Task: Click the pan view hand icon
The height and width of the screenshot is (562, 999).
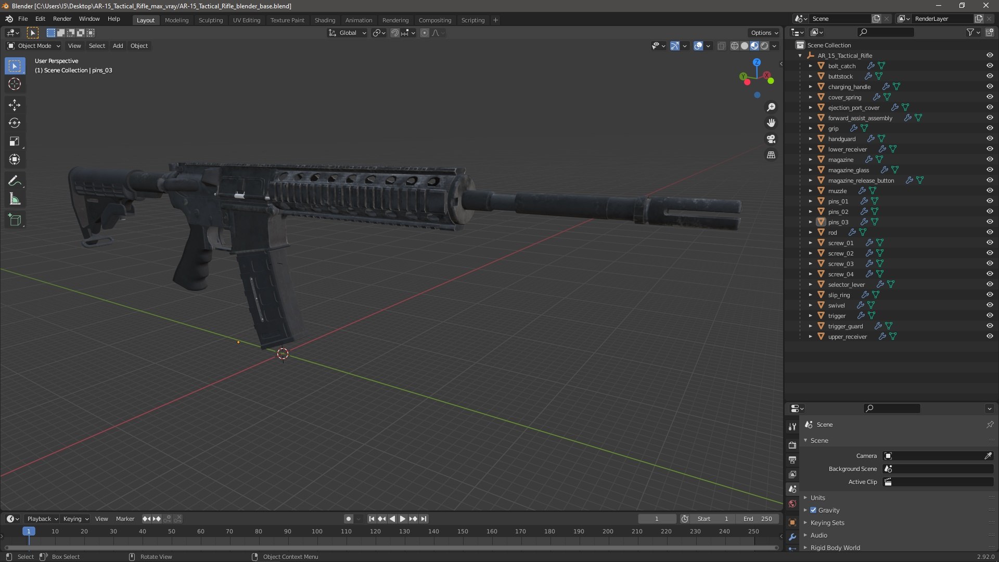Action: pos(771,123)
